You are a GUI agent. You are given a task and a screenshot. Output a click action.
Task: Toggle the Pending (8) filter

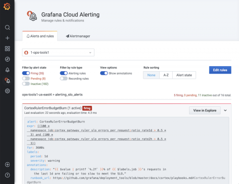tap(26, 79)
